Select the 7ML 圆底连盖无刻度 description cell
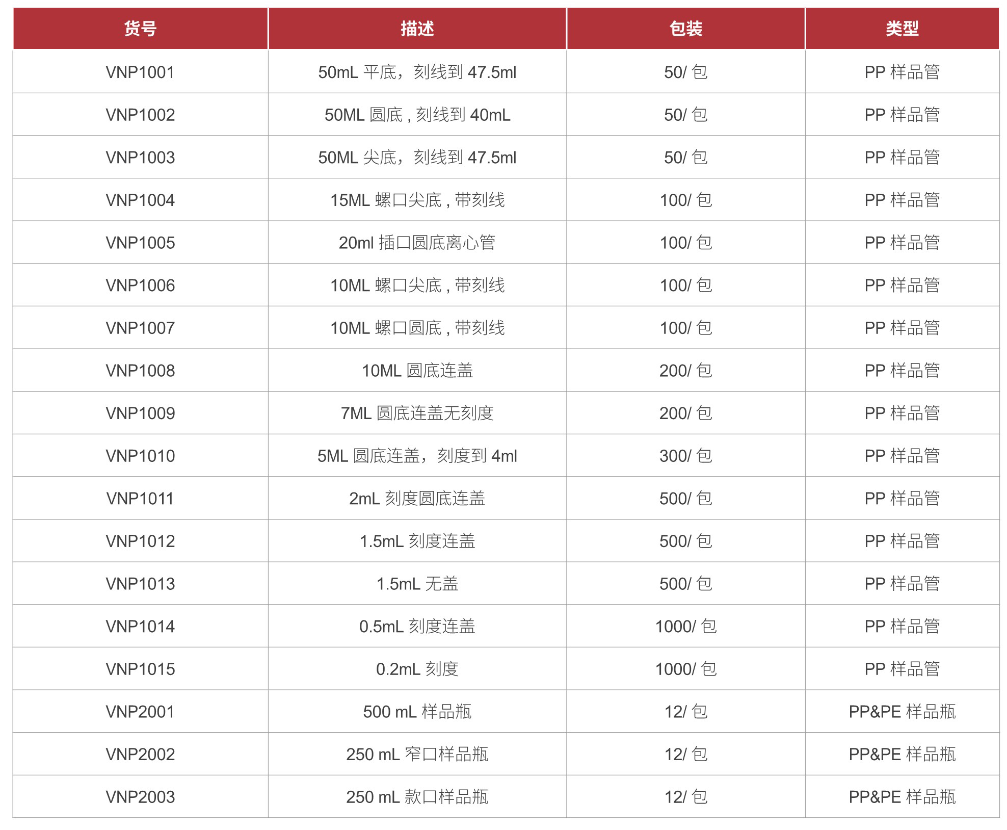This screenshot has height=830, width=1007. (417, 413)
